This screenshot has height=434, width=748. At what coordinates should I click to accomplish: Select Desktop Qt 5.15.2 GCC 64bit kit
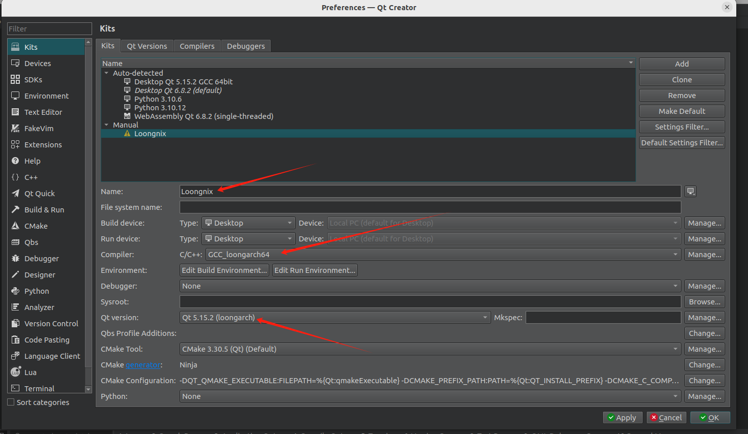coord(183,82)
